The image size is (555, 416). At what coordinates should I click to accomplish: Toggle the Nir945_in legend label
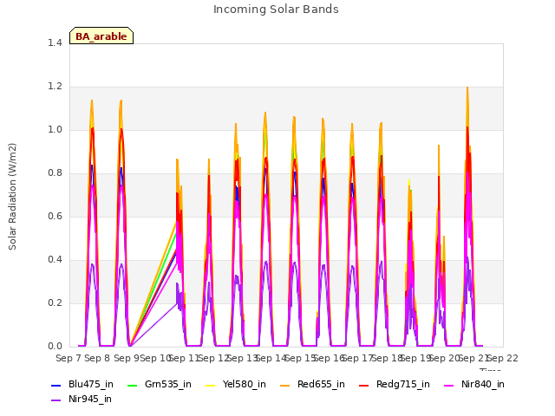point(90,400)
